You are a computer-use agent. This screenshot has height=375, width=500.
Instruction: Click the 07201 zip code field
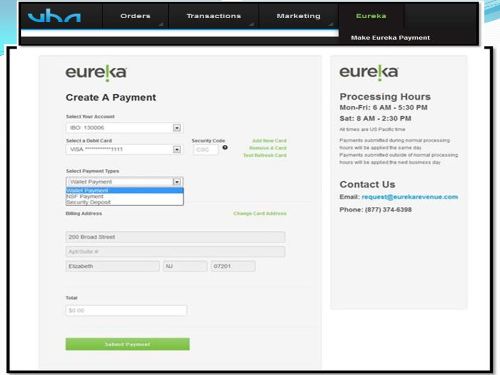pyautogui.click(x=233, y=266)
